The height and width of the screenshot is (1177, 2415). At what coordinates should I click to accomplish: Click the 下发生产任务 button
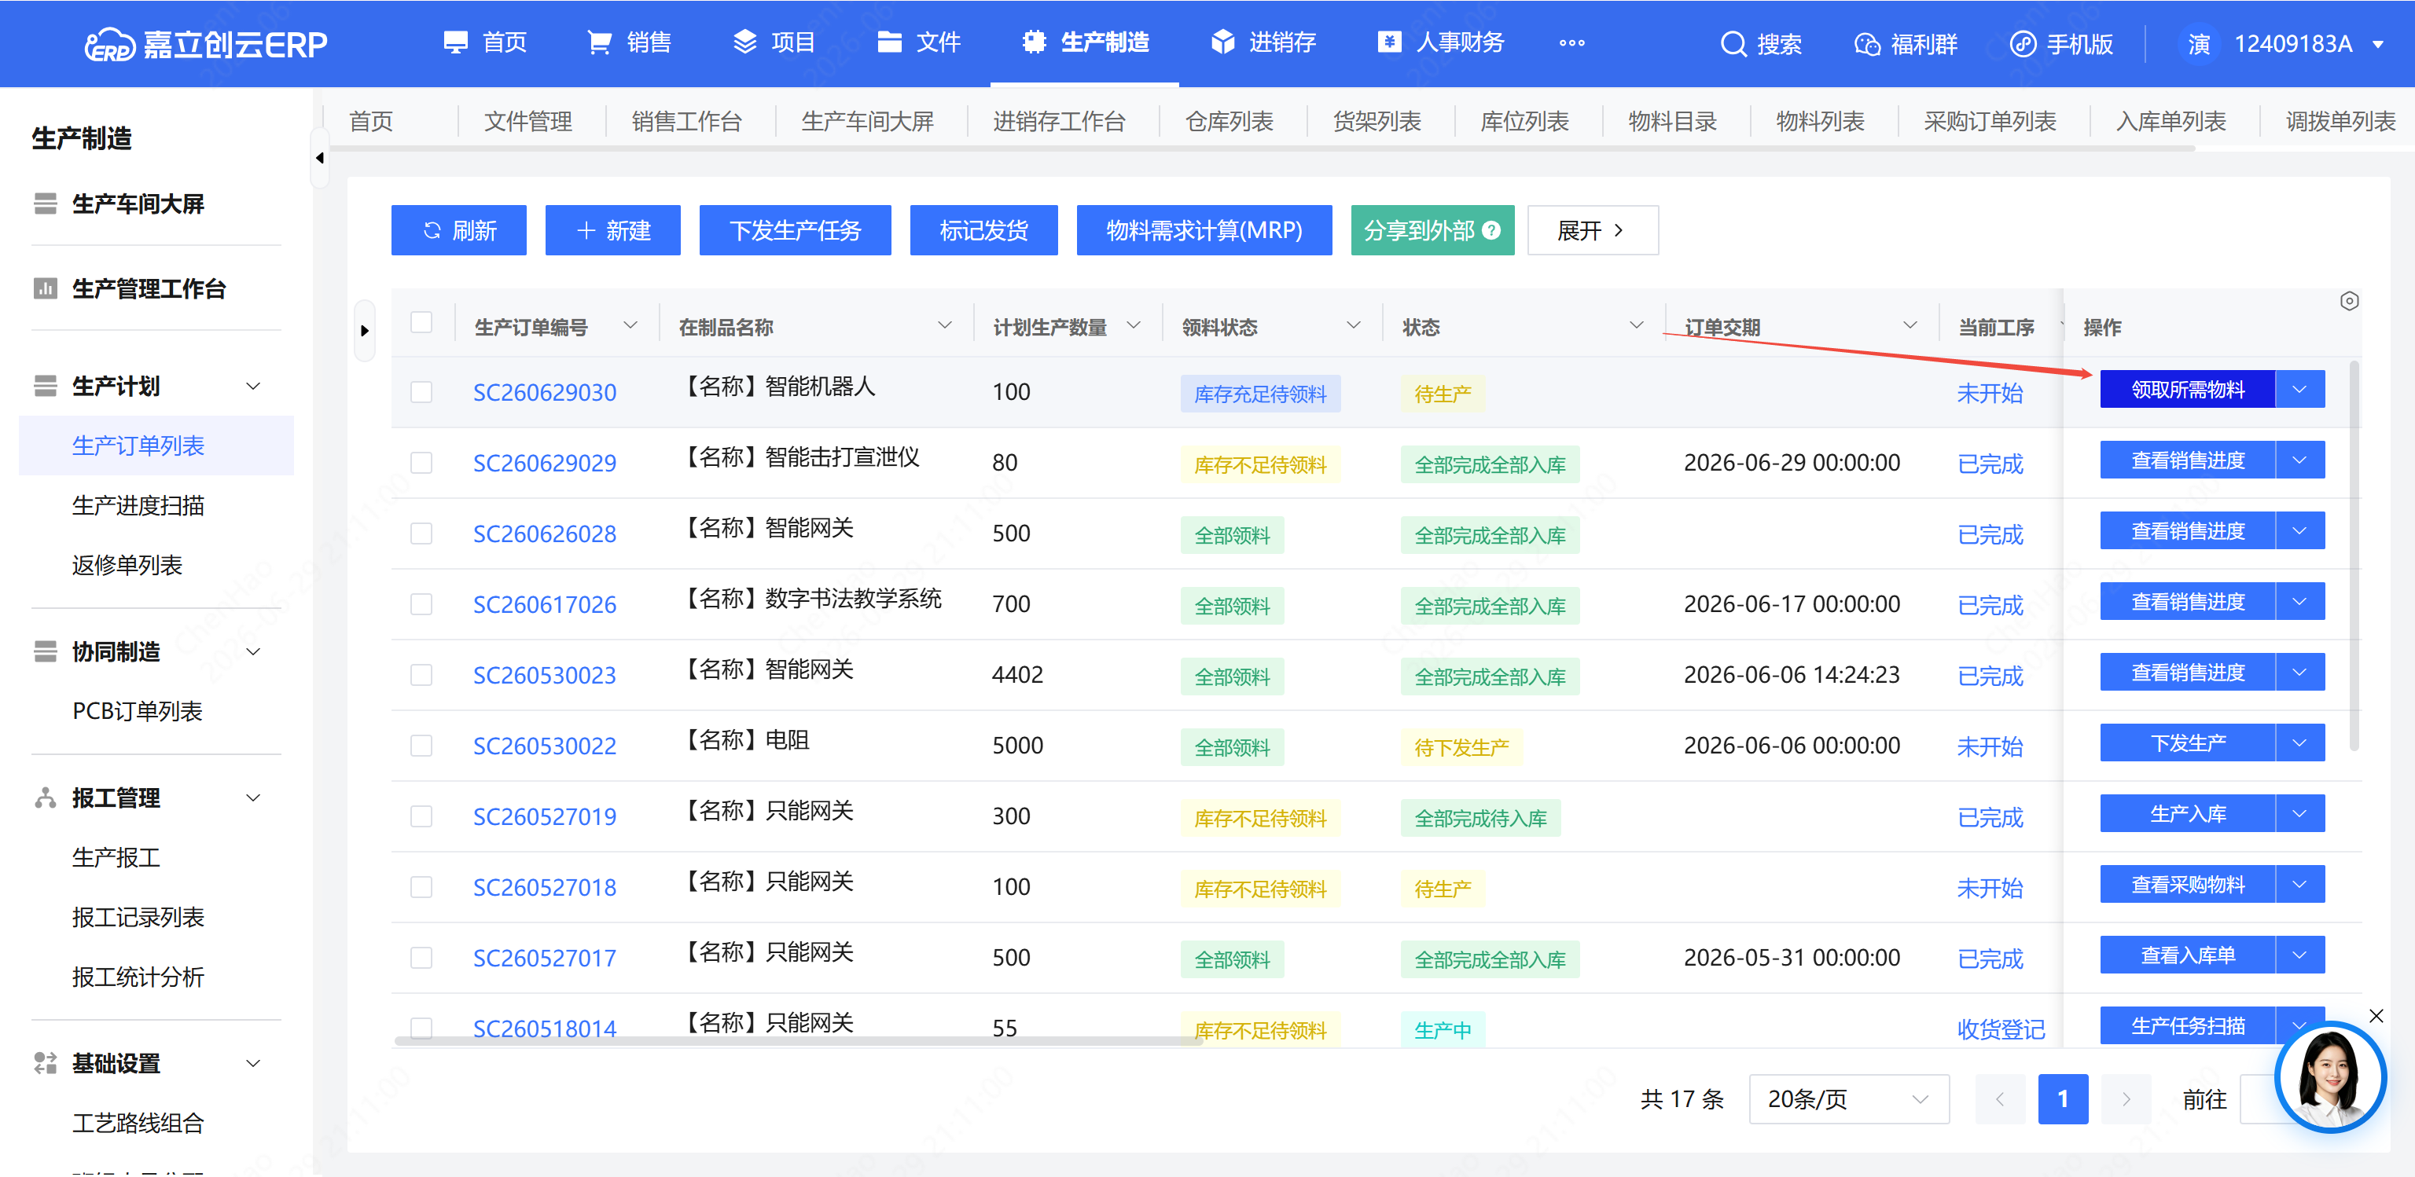795,230
